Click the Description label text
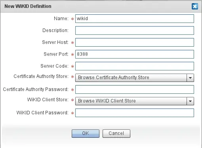 [55, 30]
